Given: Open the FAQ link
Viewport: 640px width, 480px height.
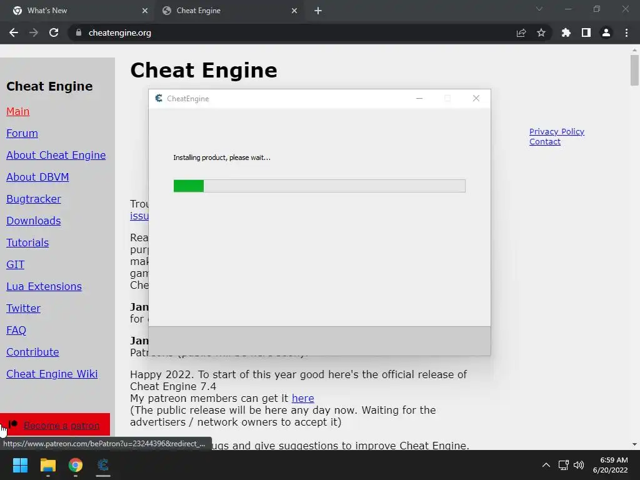Looking at the screenshot, I should point(16,330).
